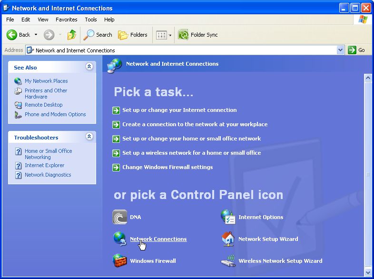Click the Network Connections link text
Screen dimensions: 374x279
tap(158, 239)
